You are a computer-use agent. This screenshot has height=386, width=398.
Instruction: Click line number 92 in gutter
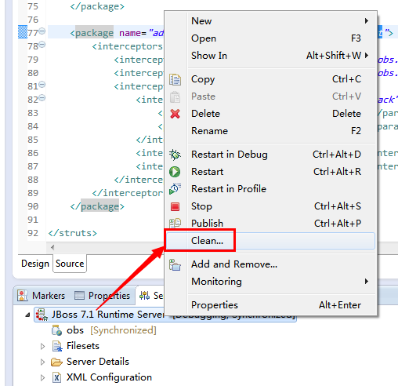33,233
